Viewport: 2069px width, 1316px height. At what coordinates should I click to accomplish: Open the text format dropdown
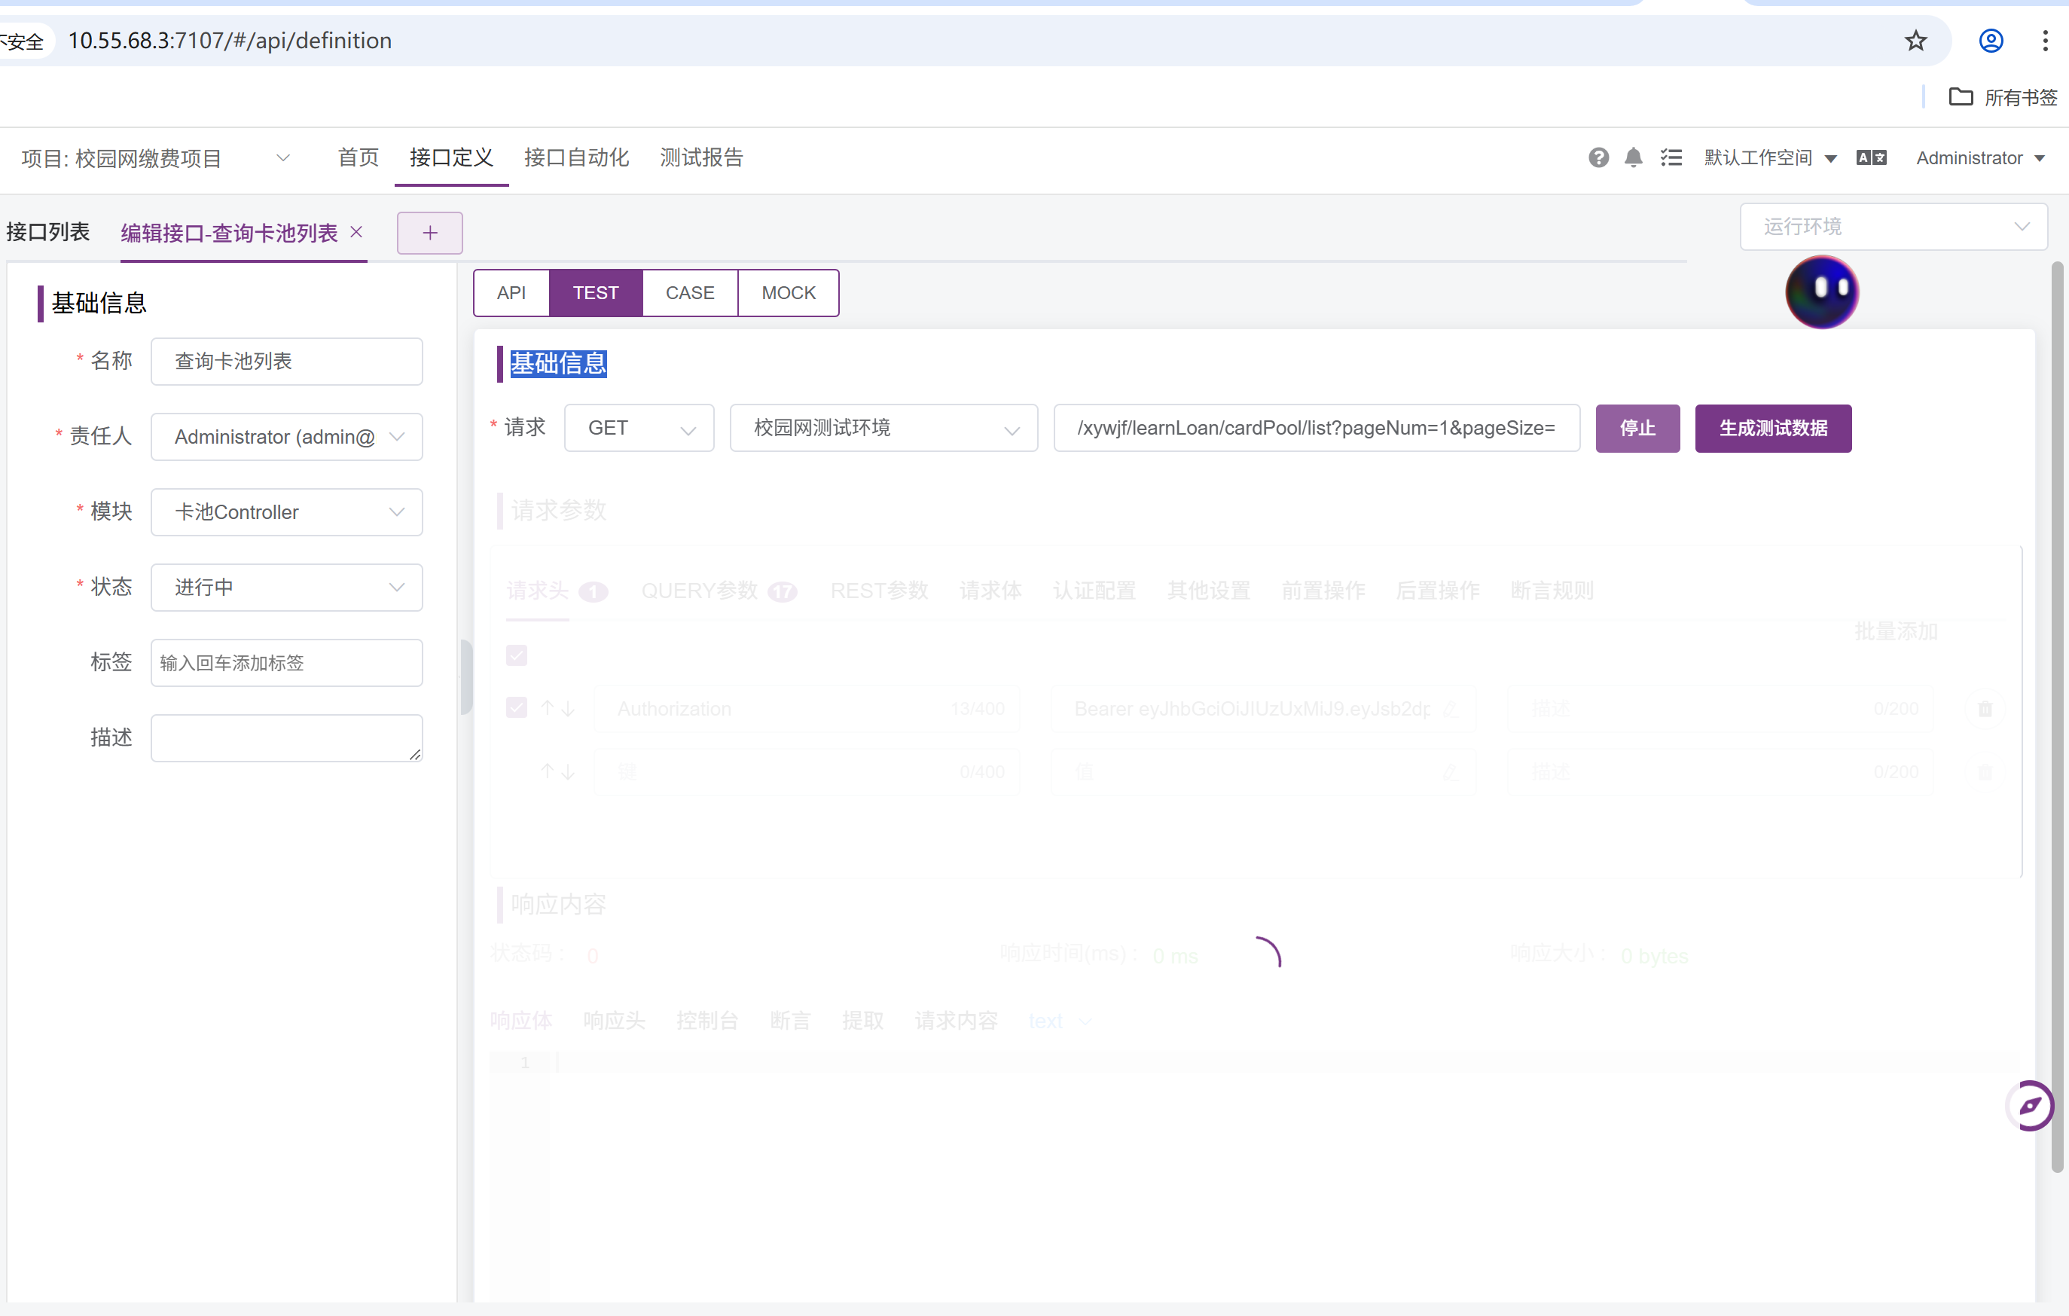click(x=1060, y=1021)
